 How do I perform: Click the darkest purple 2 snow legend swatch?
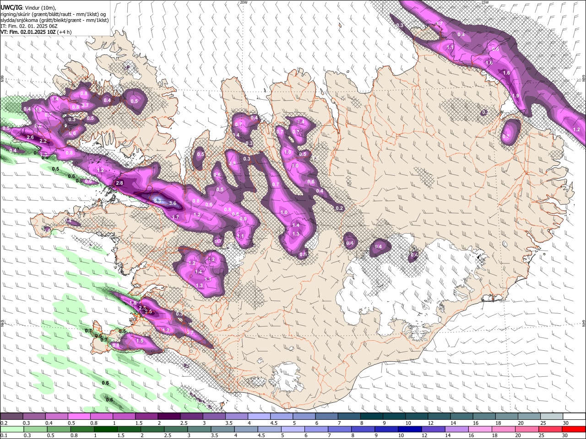(x=168, y=416)
